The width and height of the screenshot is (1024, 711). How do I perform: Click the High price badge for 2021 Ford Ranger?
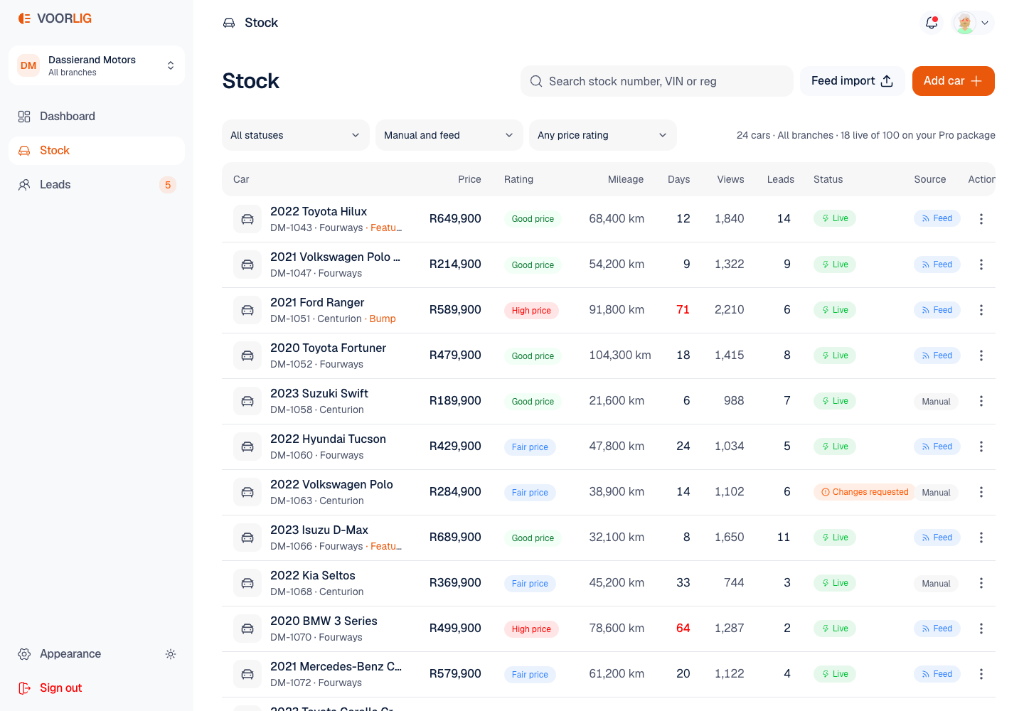531,311
